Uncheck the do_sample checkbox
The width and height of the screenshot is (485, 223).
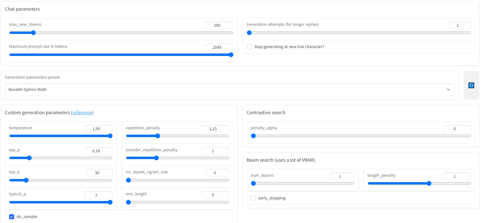(12, 216)
